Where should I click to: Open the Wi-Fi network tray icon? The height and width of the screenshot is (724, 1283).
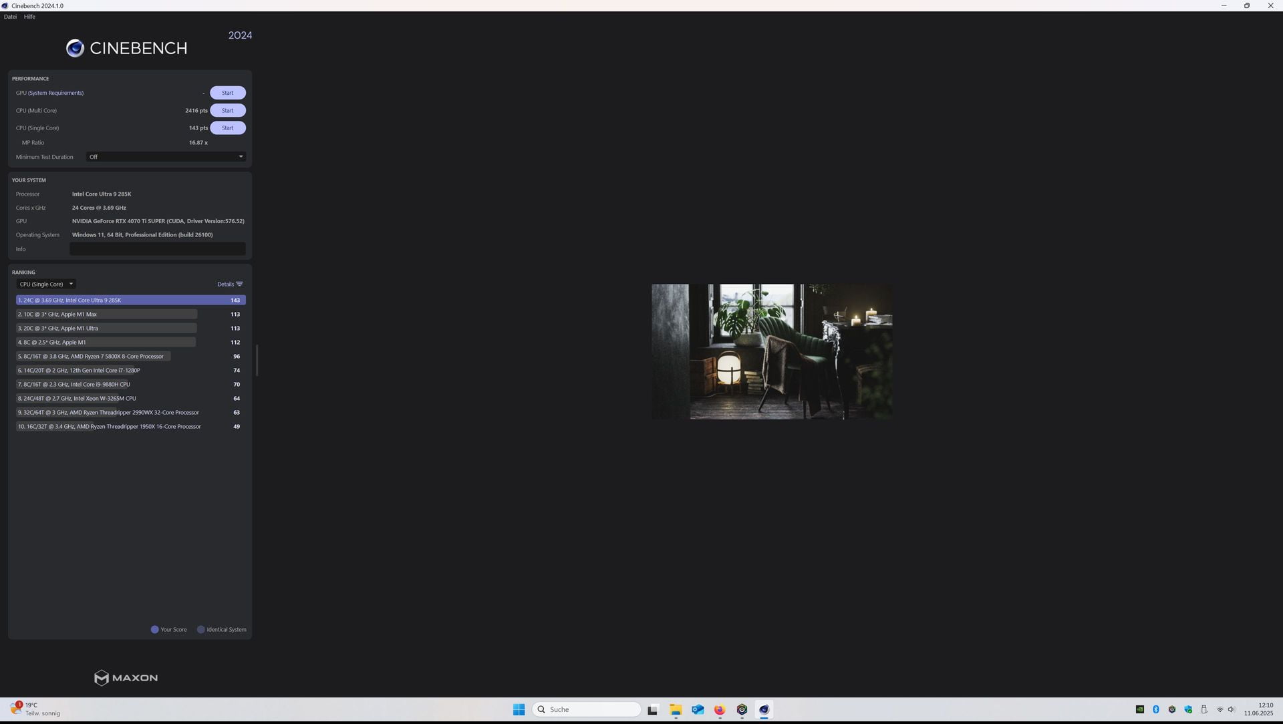click(1220, 709)
